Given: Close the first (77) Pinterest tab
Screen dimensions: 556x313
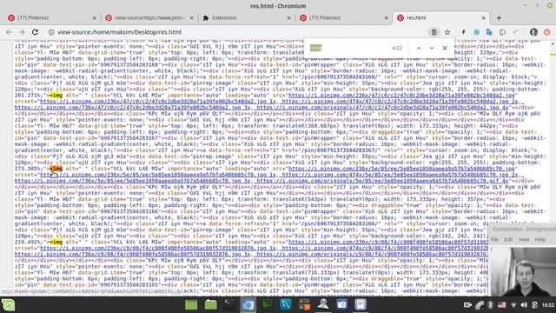Looking at the screenshot, I should click(95, 17).
